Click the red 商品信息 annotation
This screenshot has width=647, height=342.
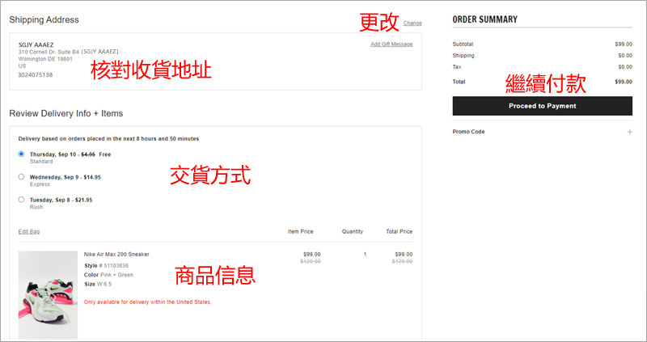(x=215, y=276)
